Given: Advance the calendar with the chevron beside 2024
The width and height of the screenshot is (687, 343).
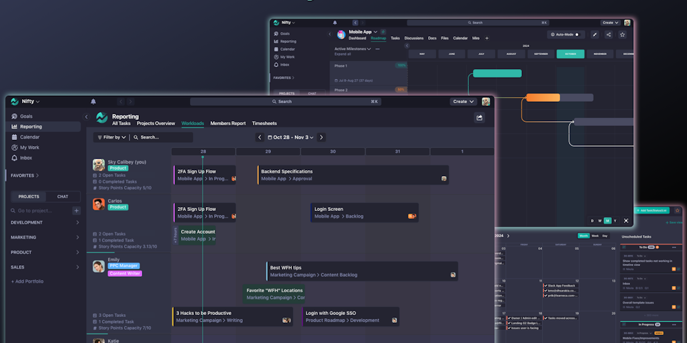Looking at the screenshot, I should (x=509, y=236).
